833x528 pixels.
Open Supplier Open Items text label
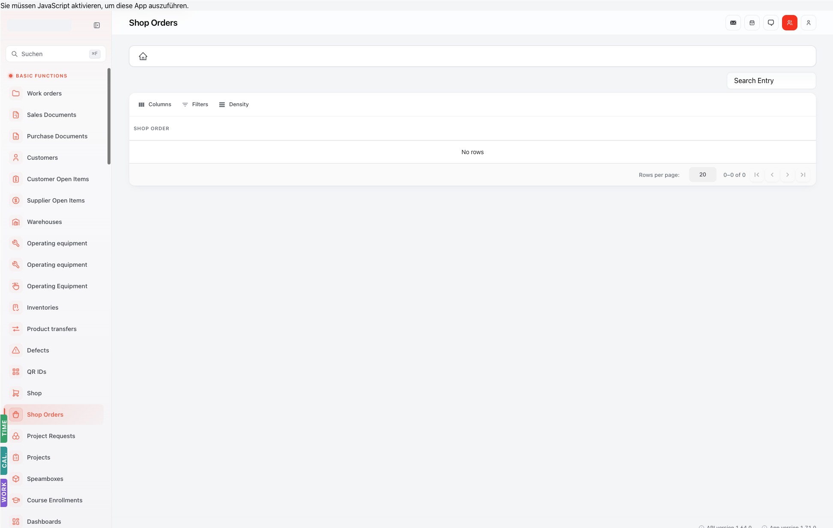pos(56,200)
